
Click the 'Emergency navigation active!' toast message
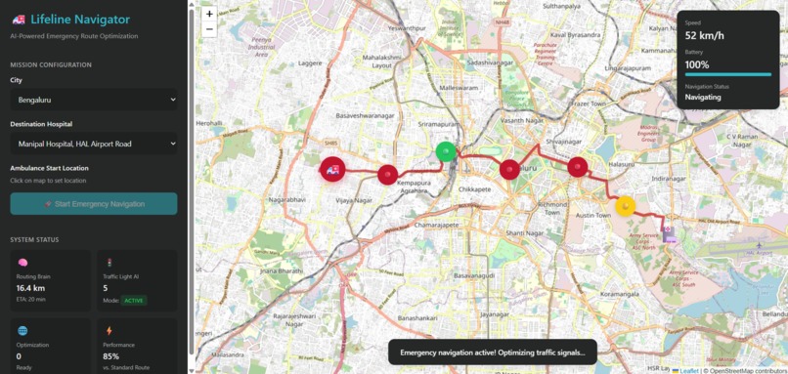coord(493,352)
